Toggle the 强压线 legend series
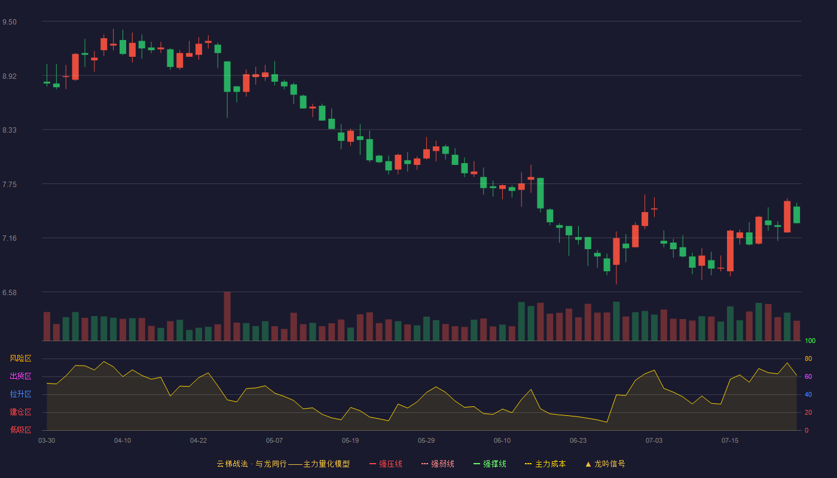The image size is (837, 478). tap(386, 464)
